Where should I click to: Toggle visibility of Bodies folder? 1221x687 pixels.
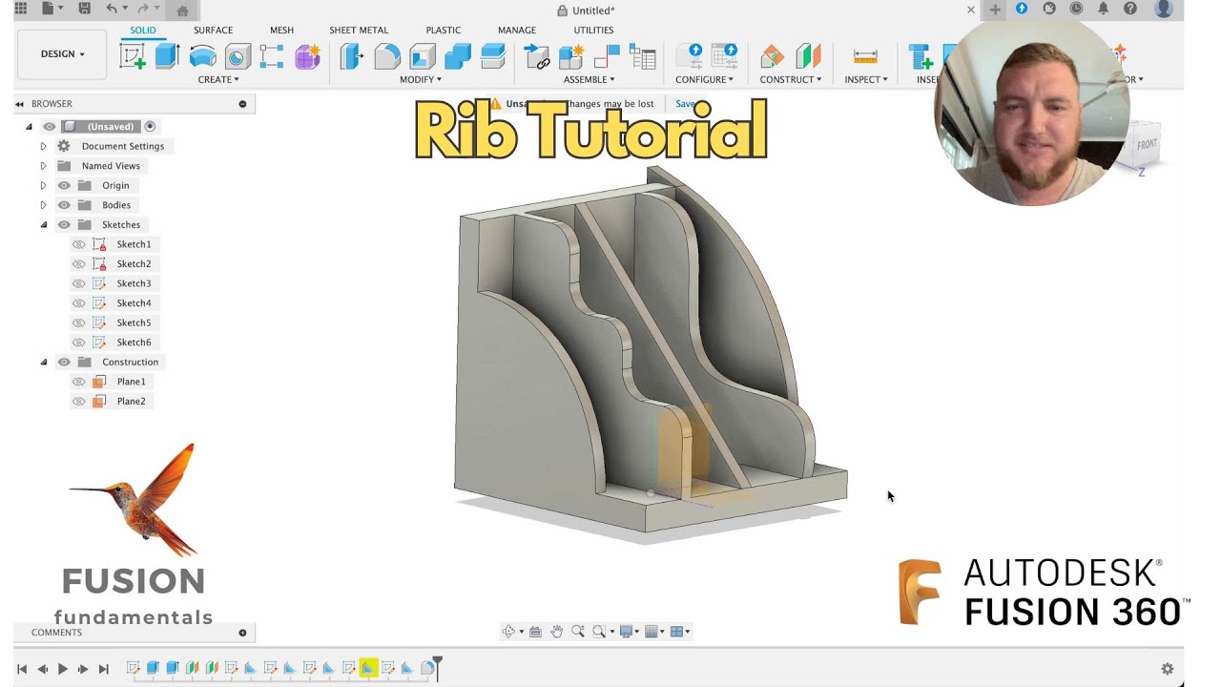(x=64, y=205)
